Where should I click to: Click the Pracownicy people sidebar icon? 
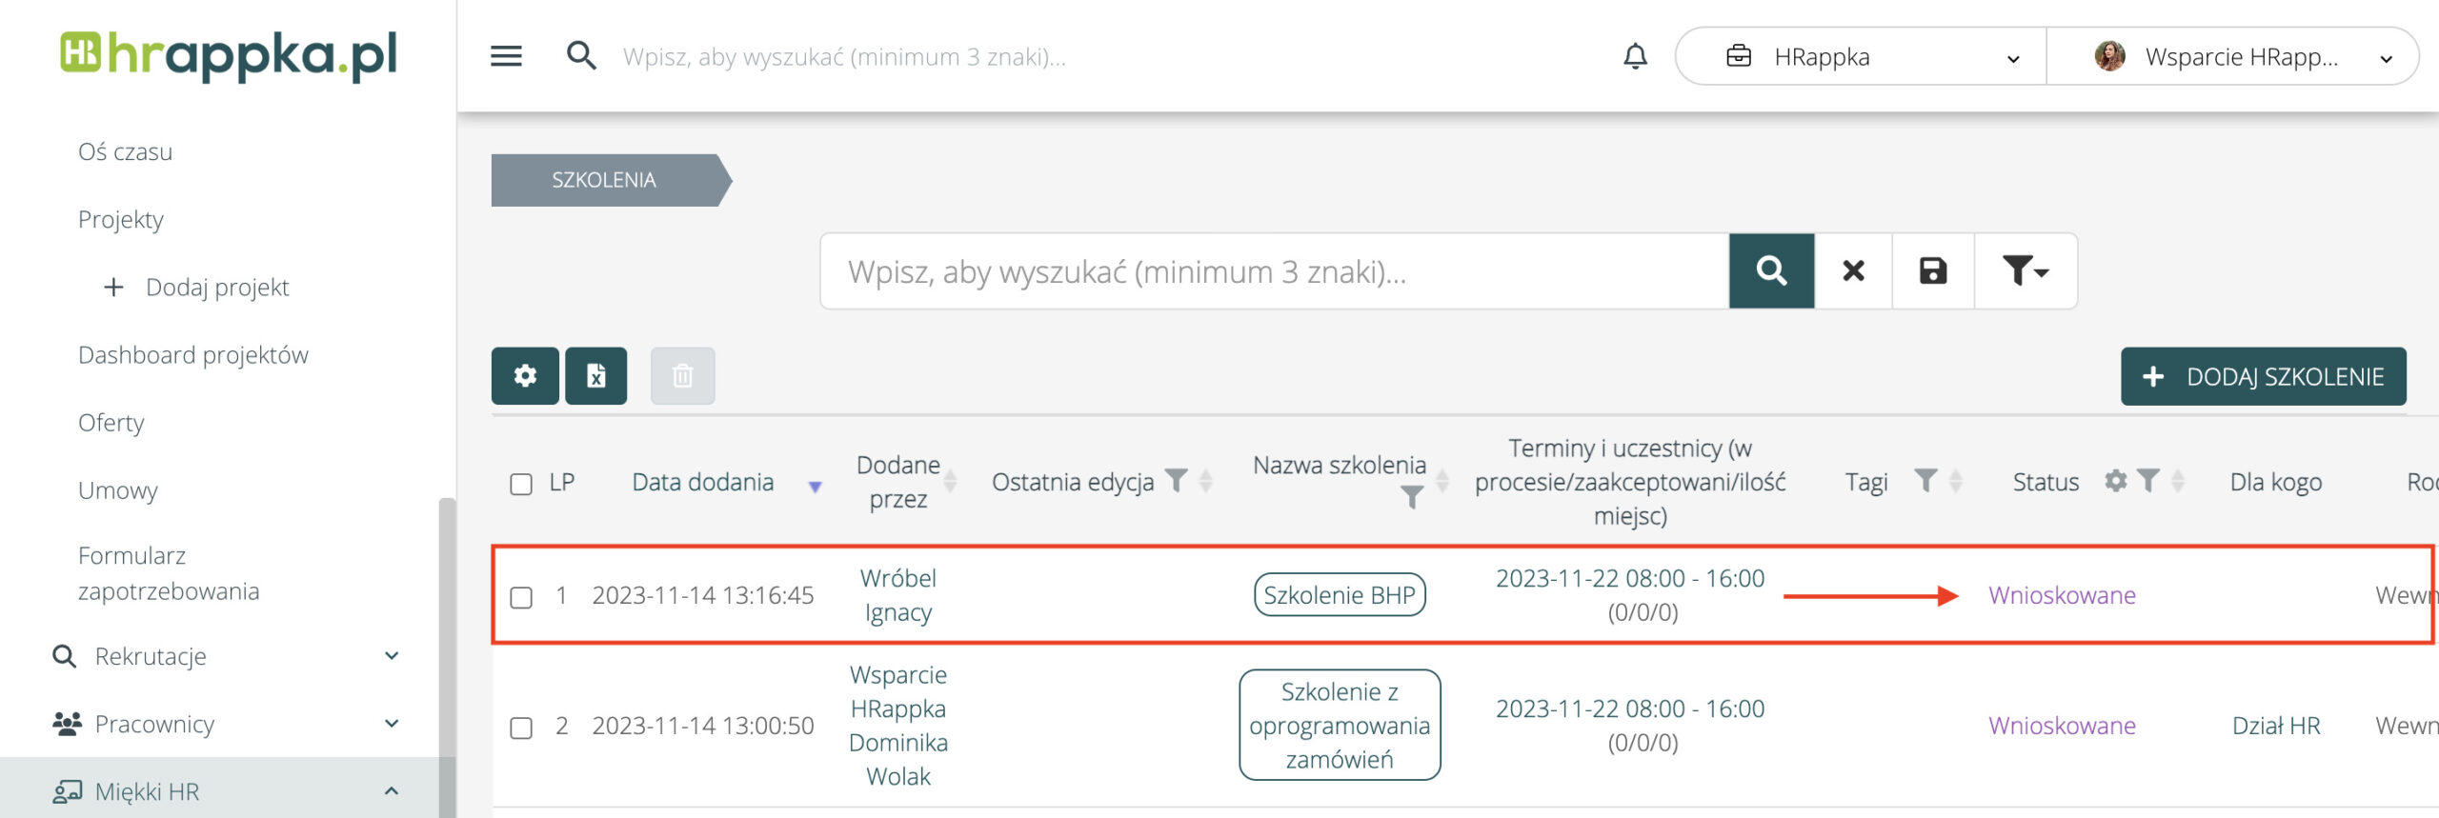[67, 724]
